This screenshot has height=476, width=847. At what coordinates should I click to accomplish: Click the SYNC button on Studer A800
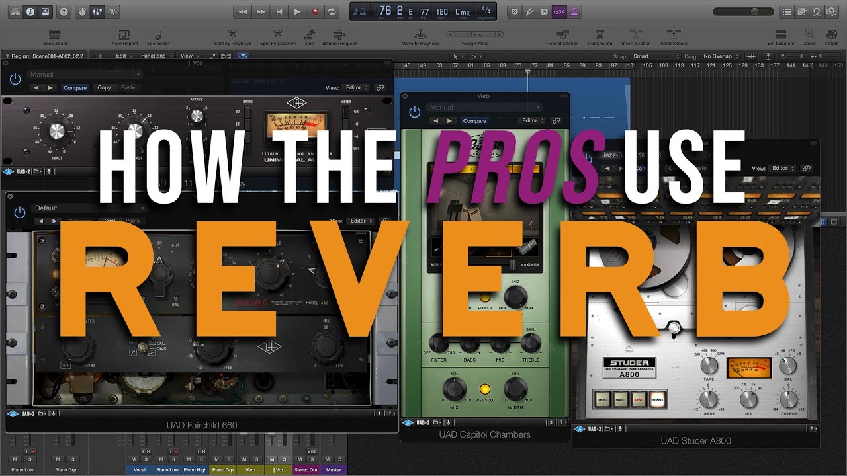pos(639,399)
